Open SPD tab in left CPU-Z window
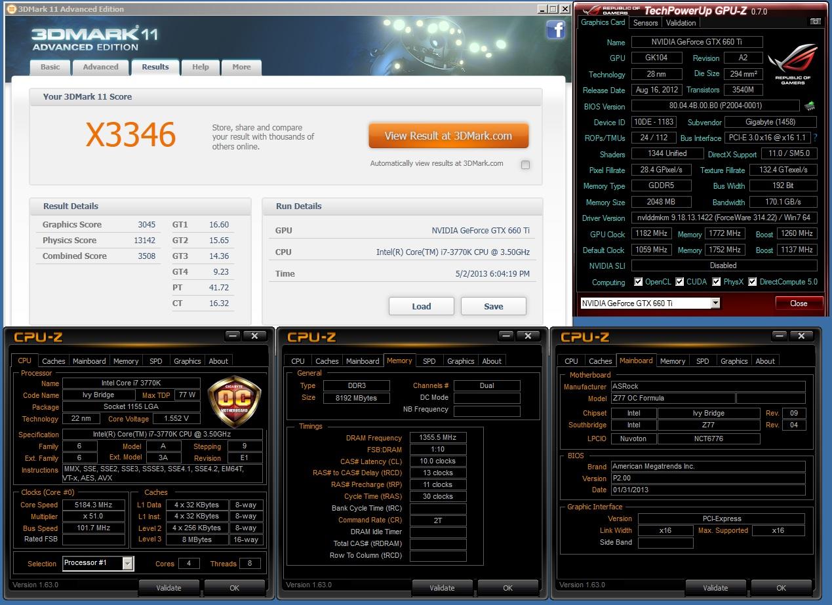Viewport: 832px width, 605px height. [155, 361]
